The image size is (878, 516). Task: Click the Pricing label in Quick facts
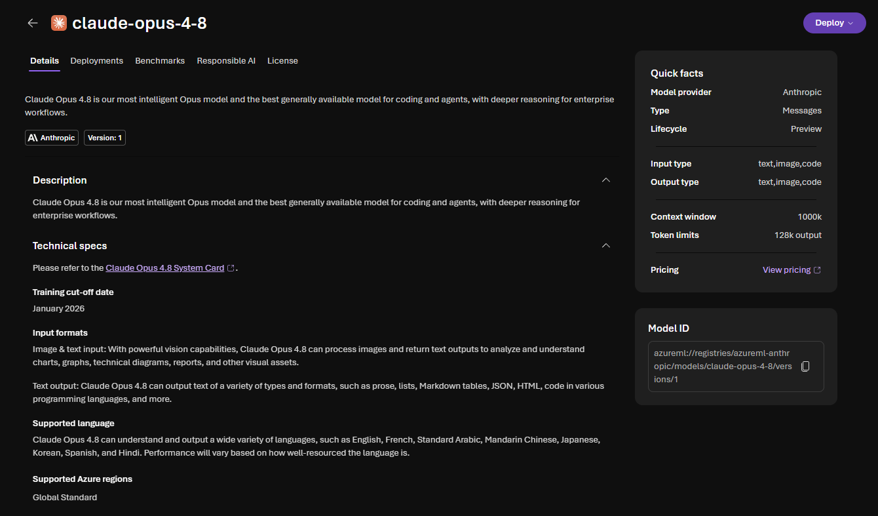664,270
